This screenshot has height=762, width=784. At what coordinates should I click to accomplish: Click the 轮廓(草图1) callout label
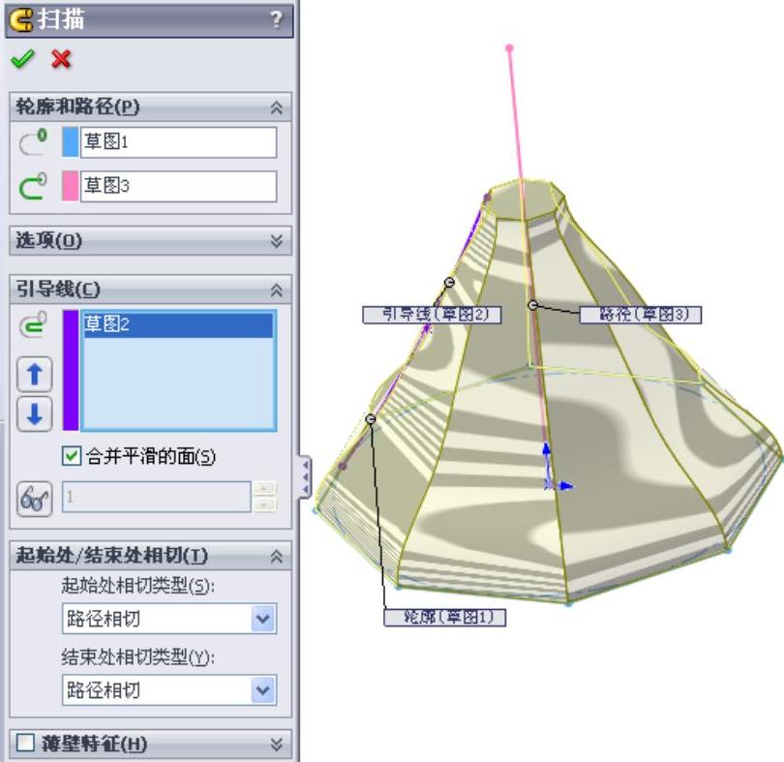445,617
